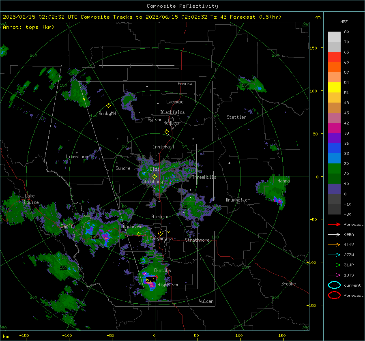
Task: Click the Brooks label
Action: point(288,284)
